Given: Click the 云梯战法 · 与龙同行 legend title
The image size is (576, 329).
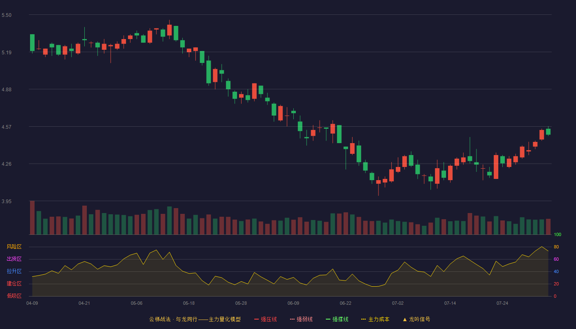Looking at the screenshot, I should point(195,319).
